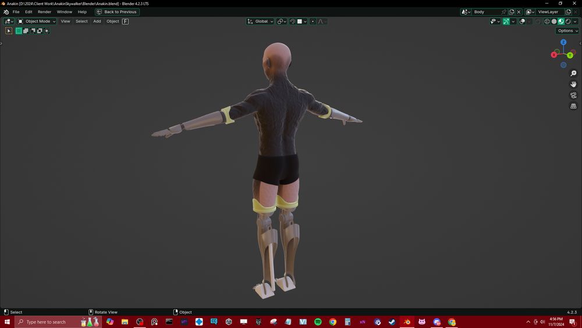
Task: Toggle X-ray mode
Action: (538, 22)
